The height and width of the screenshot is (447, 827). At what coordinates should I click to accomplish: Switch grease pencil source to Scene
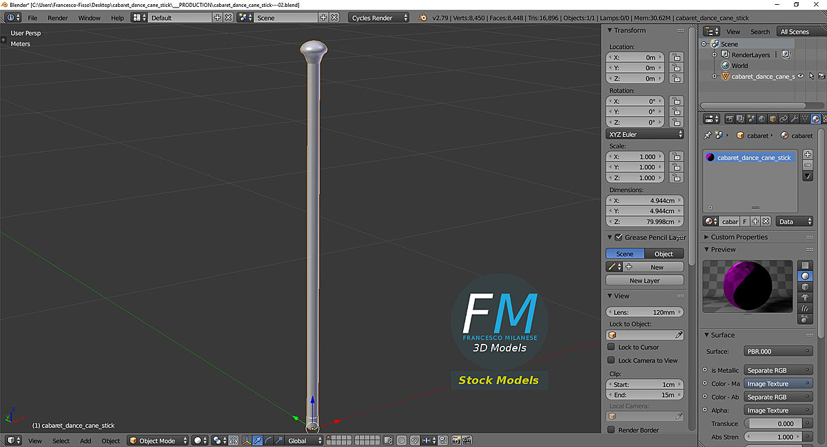point(625,254)
